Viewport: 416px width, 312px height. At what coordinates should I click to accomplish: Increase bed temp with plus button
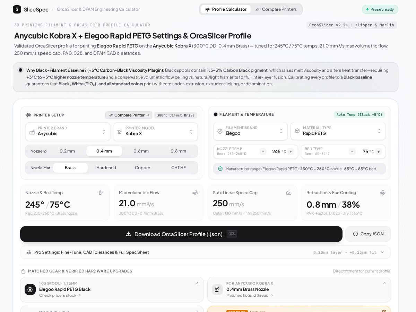[x=379, y=151]
